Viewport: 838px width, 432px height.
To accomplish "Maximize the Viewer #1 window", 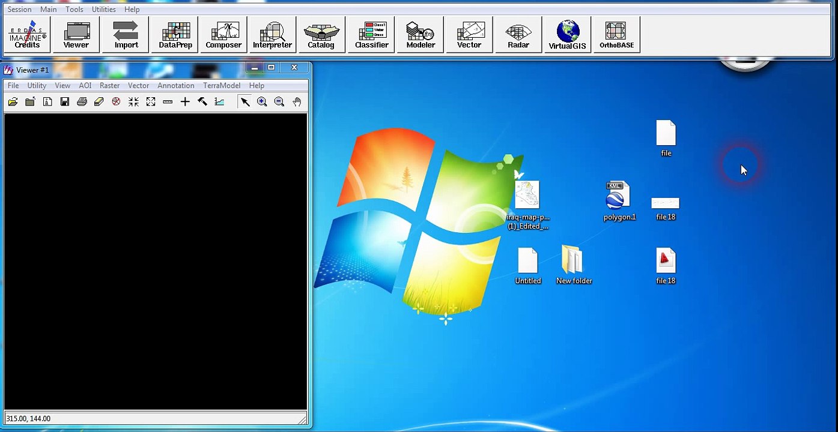I will tap(272, 67).
